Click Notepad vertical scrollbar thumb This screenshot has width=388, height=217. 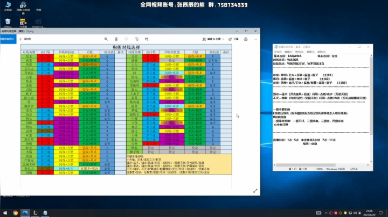pos(371,96)
